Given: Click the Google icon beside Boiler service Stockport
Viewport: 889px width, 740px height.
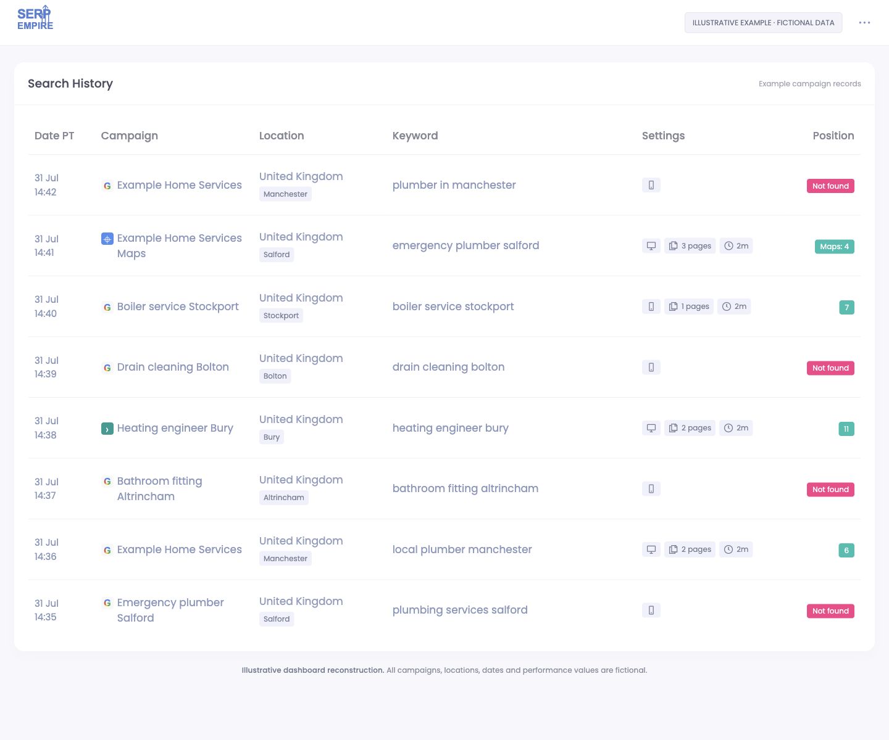Looking at the screenshot, I should point(107,307).
